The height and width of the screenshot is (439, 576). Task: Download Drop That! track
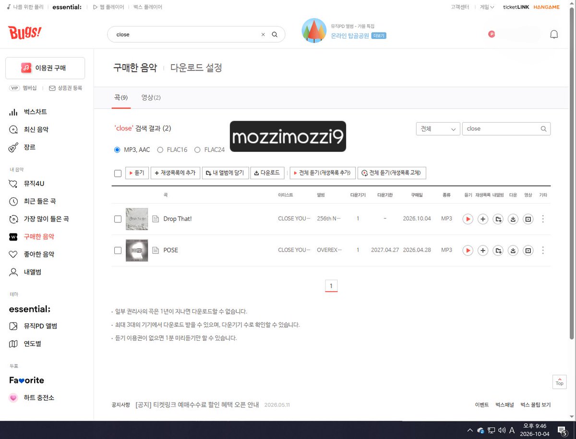click(513, 219)
